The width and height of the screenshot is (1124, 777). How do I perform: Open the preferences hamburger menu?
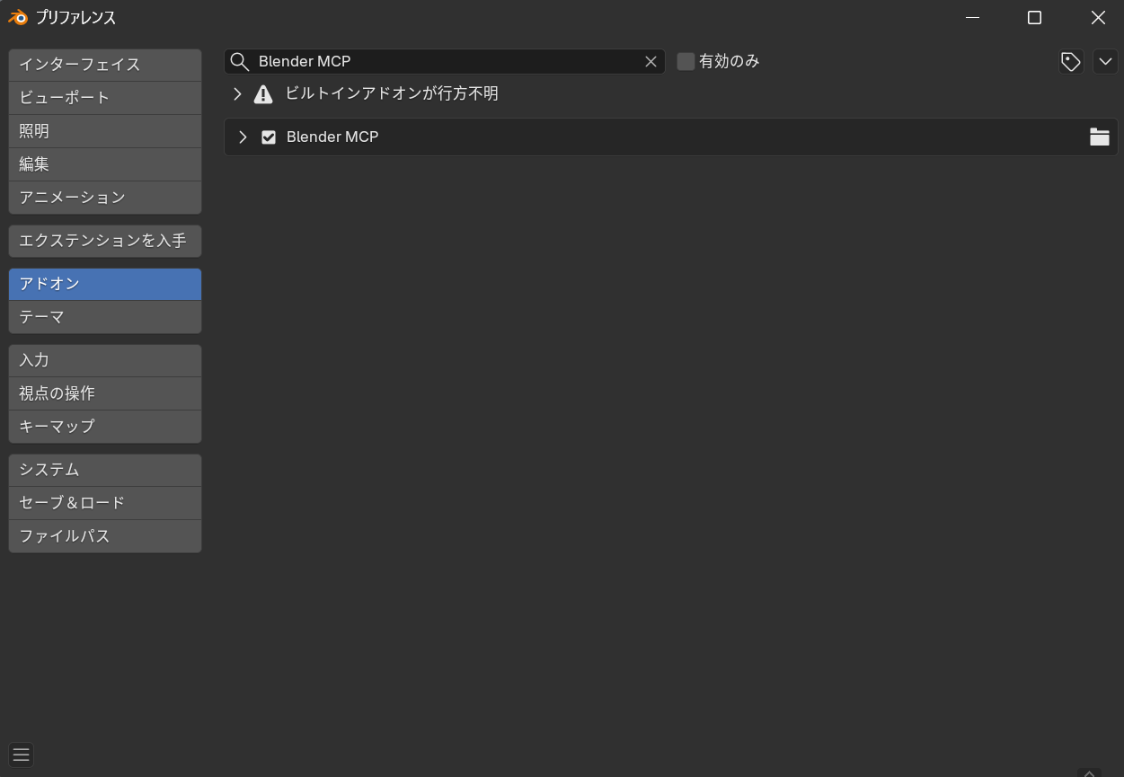pos(21,755)
